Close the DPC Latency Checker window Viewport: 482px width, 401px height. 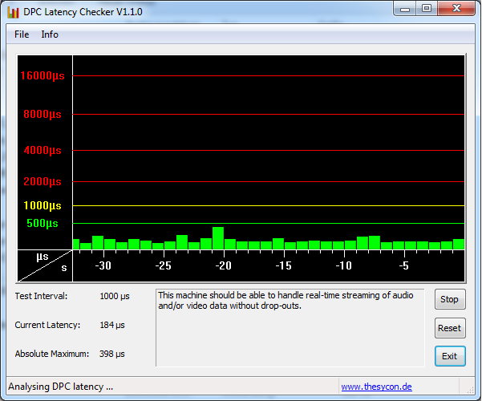point(456,9)
